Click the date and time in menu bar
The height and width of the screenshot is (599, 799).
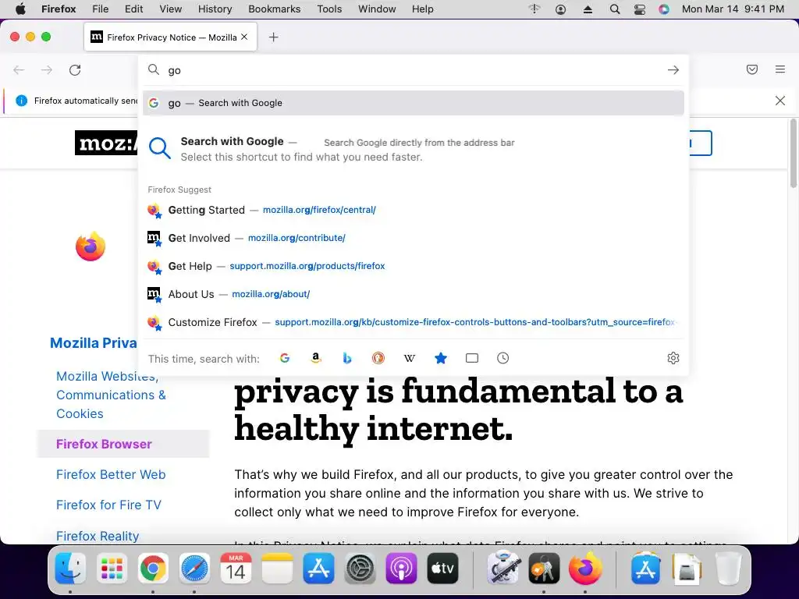[733, 9]
